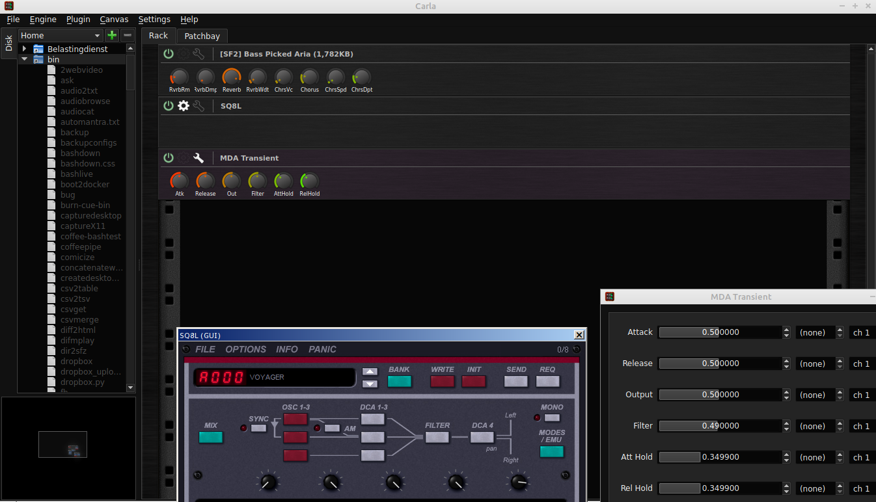
Task: Select the audio2txt file
Action: [79, 91]
